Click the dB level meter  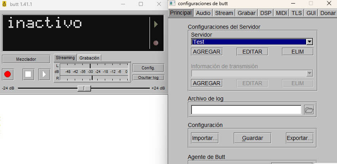coord(92,72)
